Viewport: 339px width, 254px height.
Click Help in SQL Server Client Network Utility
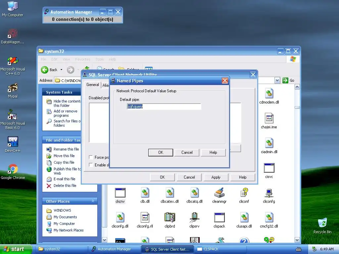pyautogui.click(x=243, y=177)
